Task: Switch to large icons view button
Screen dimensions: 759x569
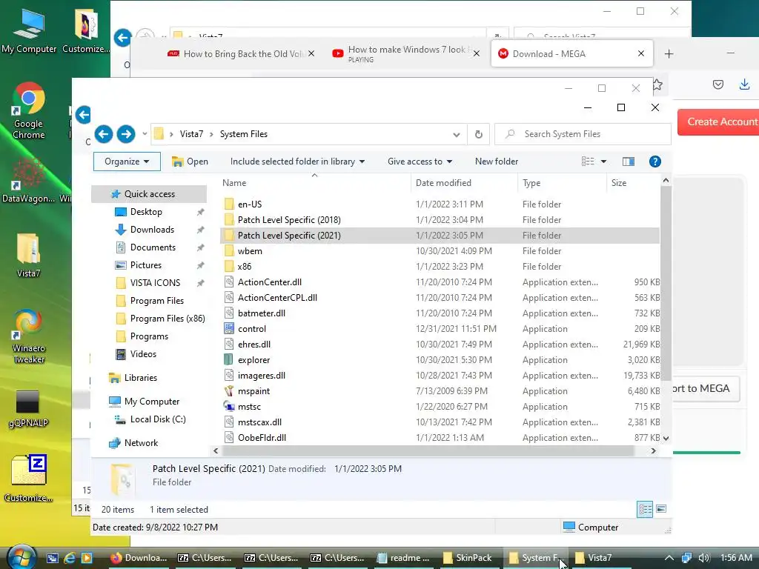Action: click(x=661, y=508)
